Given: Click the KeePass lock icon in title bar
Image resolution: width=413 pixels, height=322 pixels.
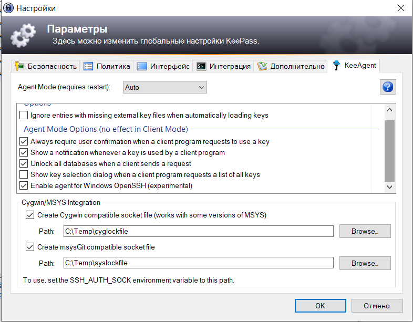Looking at the screenshot, I should tap(8, 8).
